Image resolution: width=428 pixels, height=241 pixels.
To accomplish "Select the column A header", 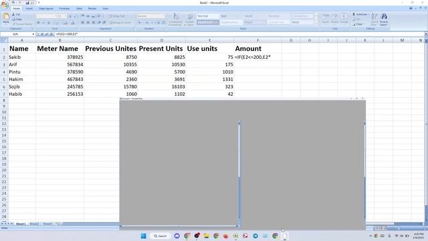I will 22,40.
